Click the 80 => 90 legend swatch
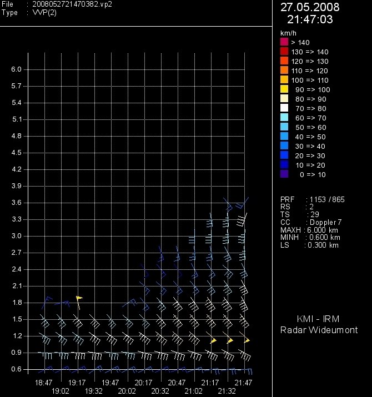 284,98
